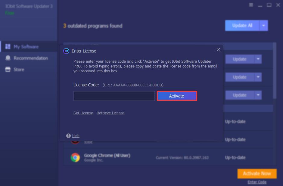Click the second Update button in list
Screen dimensions: 283x186
point(240,77)
